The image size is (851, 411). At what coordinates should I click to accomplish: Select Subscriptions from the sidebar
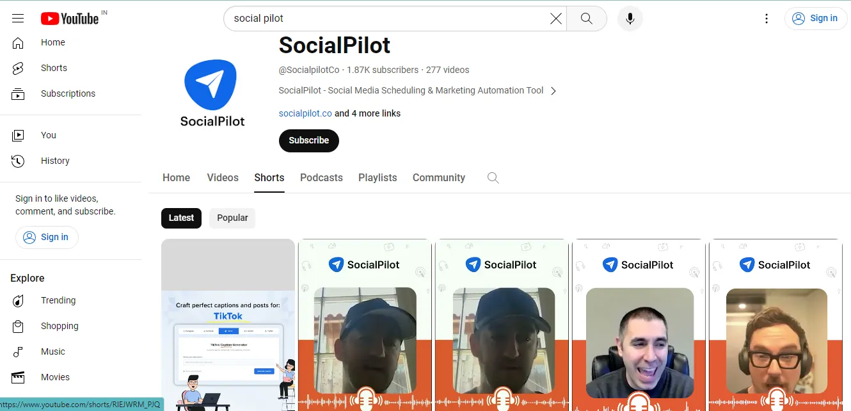click(x=68, y=93)
